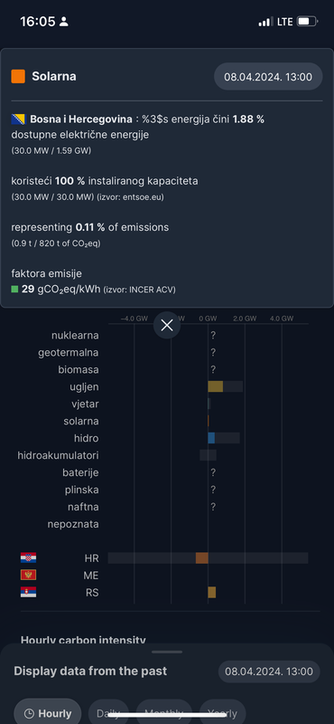This screenshot has height=724, width=334.
Task: Tap the Montenegro flag icon
Action: tap(28, 575)
